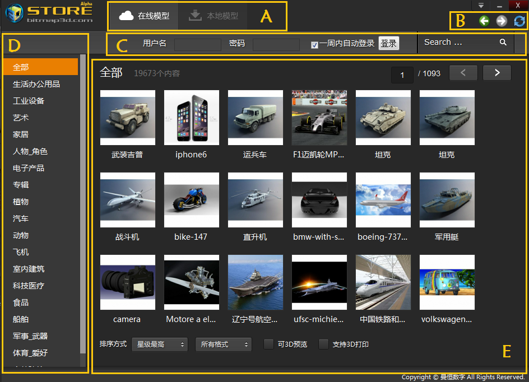Switch to the 本地模型 tab
The width and height of the screenshot is (529, 382).
(x=213, y=16)
